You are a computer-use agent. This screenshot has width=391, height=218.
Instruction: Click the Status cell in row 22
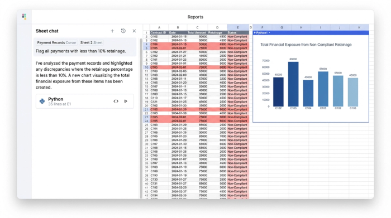tap(237, 113)
